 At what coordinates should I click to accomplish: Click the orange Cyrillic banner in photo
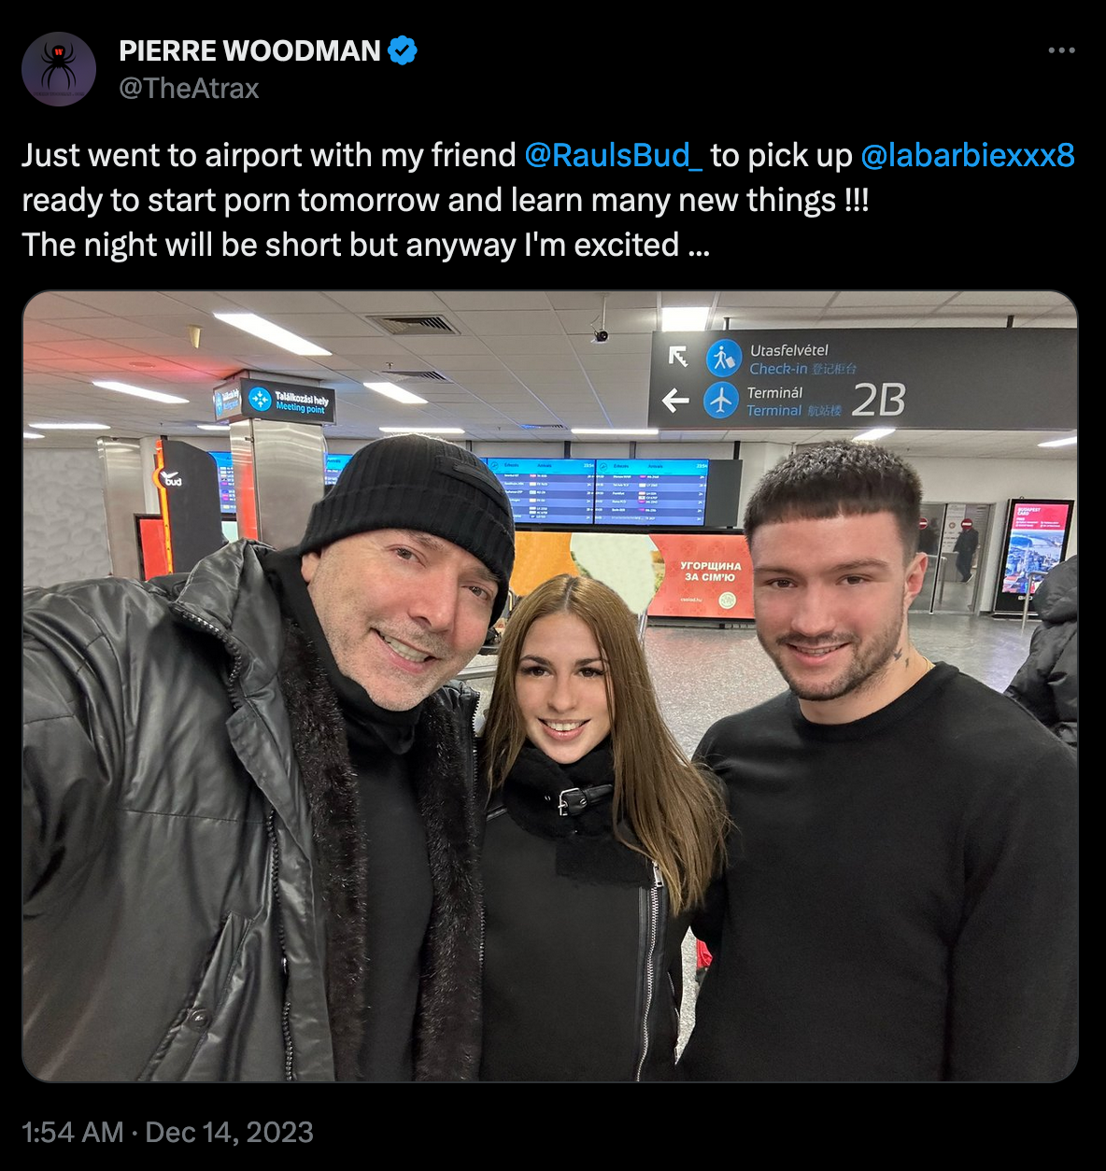(x=702, y=576)
